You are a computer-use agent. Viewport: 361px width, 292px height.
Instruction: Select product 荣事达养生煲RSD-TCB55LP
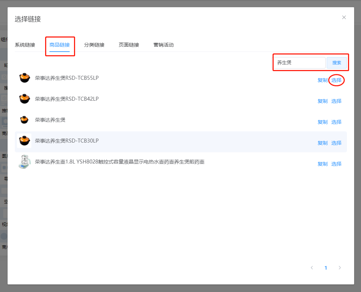tap(336, 80)
